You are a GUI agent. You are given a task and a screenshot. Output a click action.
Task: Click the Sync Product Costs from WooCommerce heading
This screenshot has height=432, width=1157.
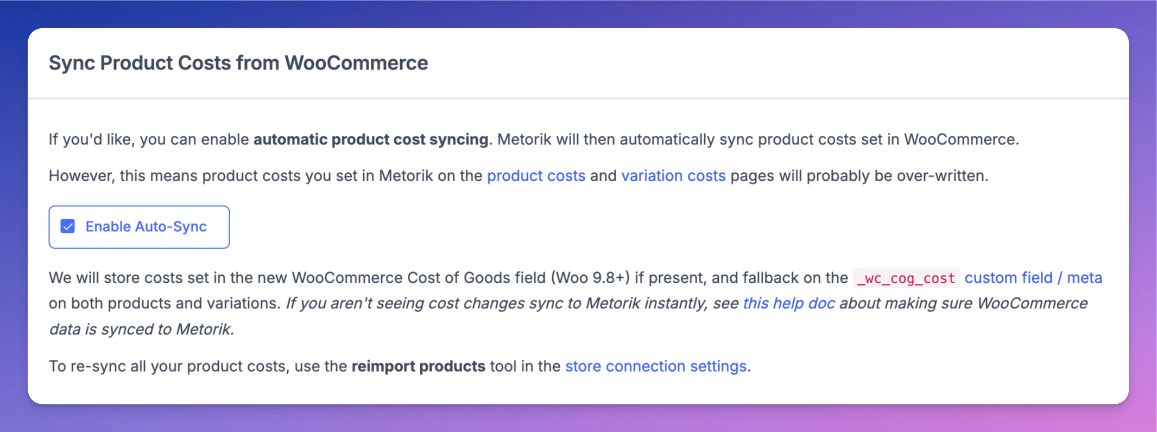point(238,63)
